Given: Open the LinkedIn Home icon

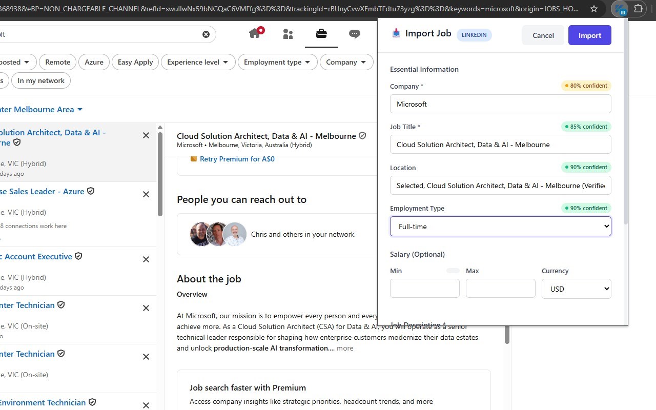Looking at the screenshot, I should (255, 34).
